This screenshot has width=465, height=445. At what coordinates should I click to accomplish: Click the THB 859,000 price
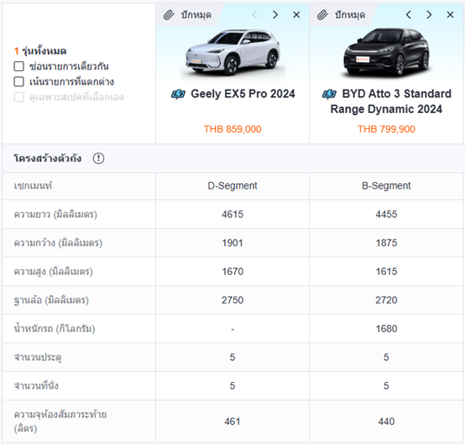coord(232,129)
